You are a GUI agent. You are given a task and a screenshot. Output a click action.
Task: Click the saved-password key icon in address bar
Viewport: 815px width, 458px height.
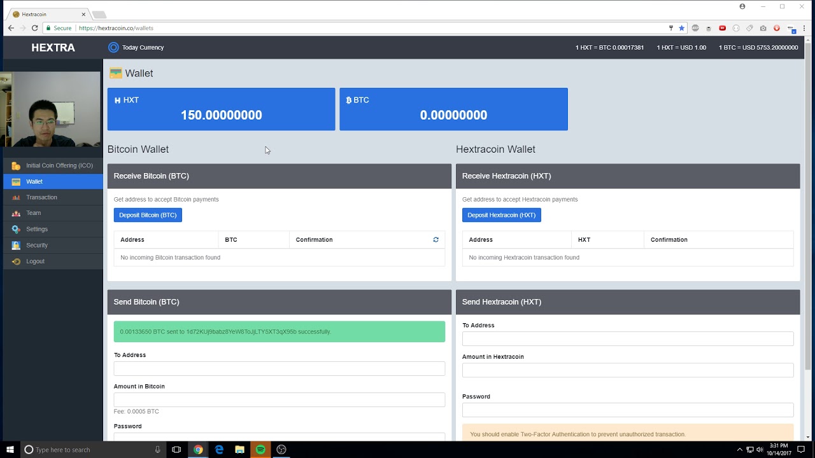click(670, 28)
